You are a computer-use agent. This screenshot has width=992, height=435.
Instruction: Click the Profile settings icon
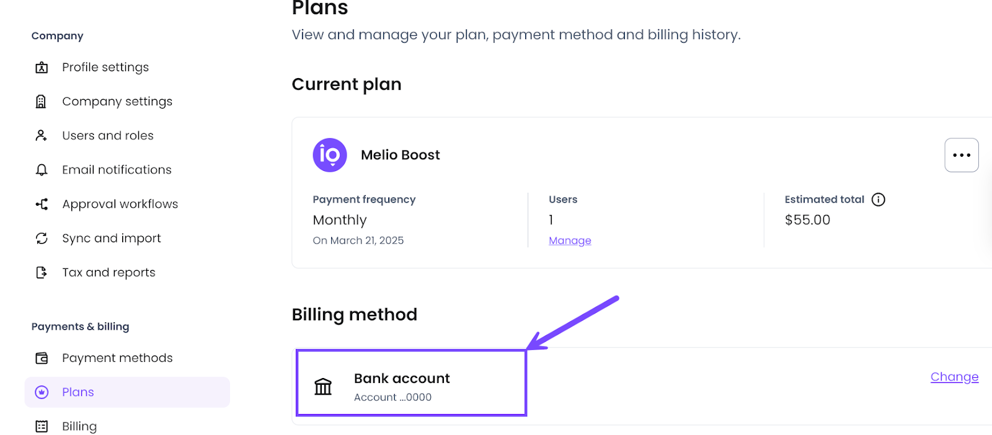pyautogui.click(x=42, y=68)
